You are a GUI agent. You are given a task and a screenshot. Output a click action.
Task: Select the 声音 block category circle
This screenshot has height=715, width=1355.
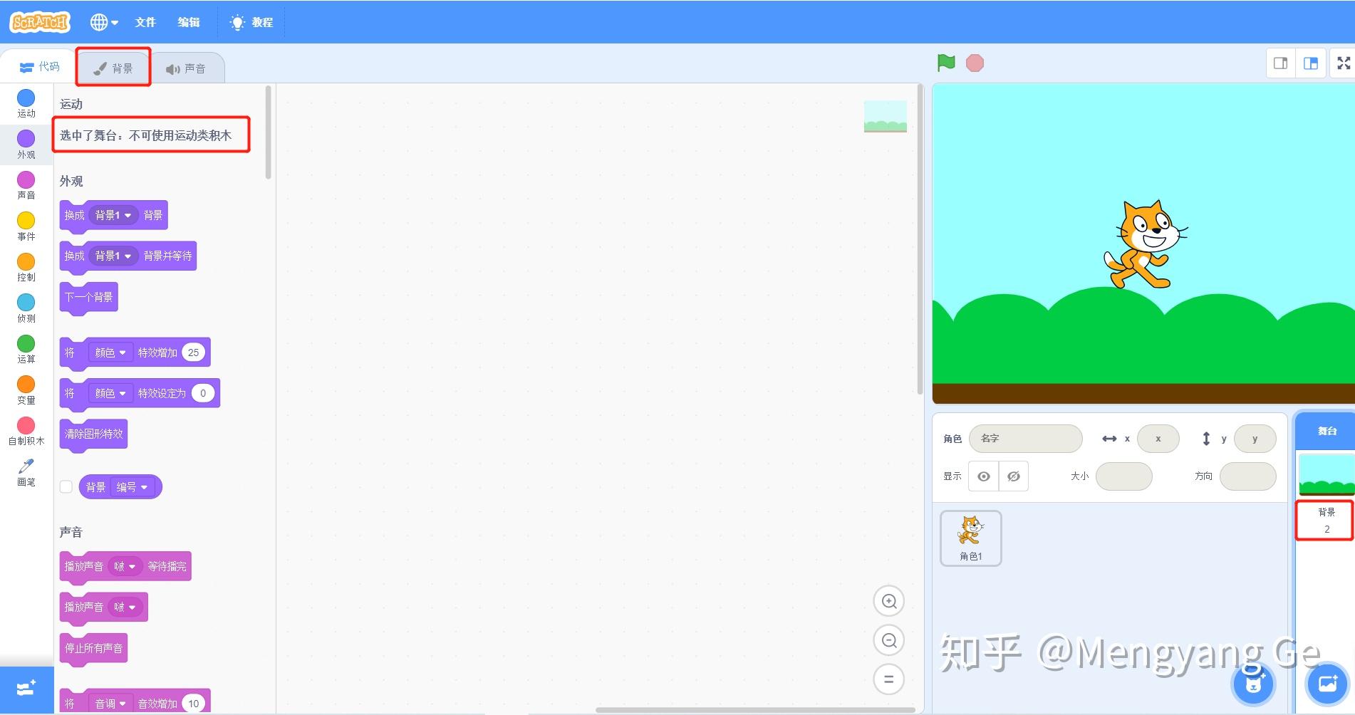pyautogui.click(x=26, y=179)
